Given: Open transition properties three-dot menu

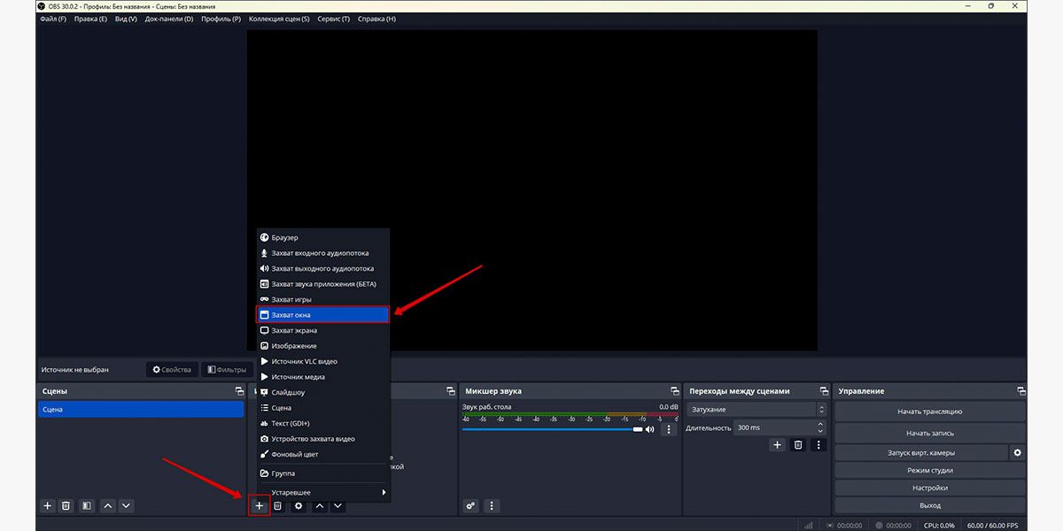Looking at the screenshot, I should [x=819, y=445].
